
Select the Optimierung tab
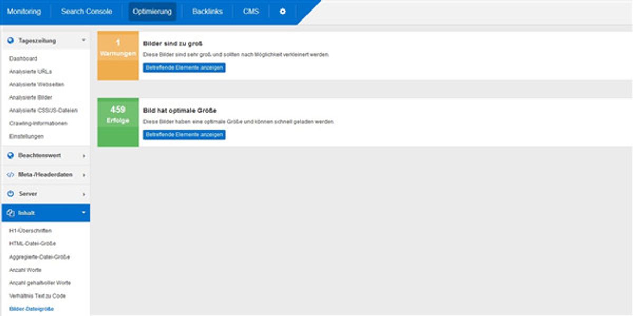point(152,12)
